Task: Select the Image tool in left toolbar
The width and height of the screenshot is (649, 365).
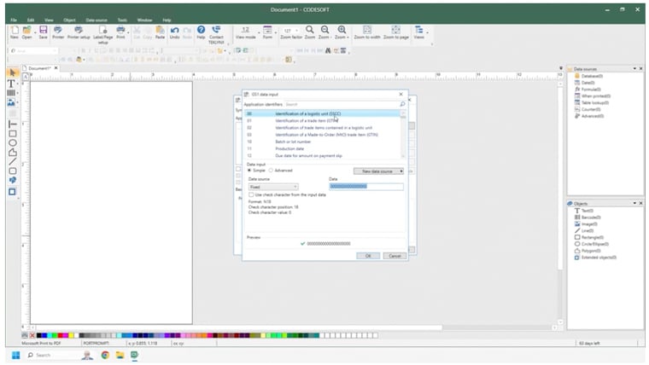Action: click(x=12, y=103)
